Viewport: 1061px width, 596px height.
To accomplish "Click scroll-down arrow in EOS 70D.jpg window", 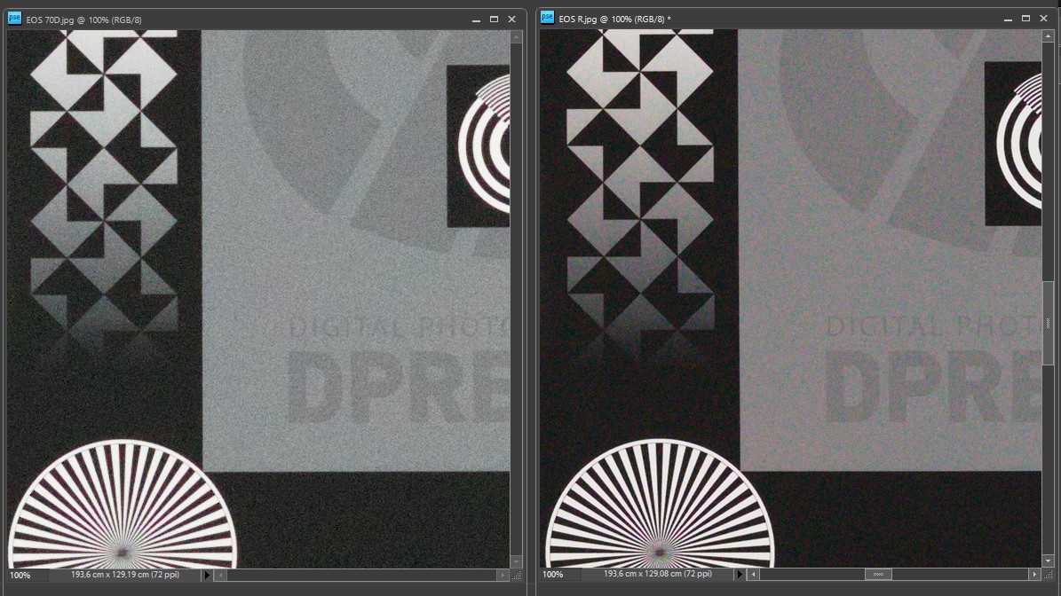I will click(516, 561).
